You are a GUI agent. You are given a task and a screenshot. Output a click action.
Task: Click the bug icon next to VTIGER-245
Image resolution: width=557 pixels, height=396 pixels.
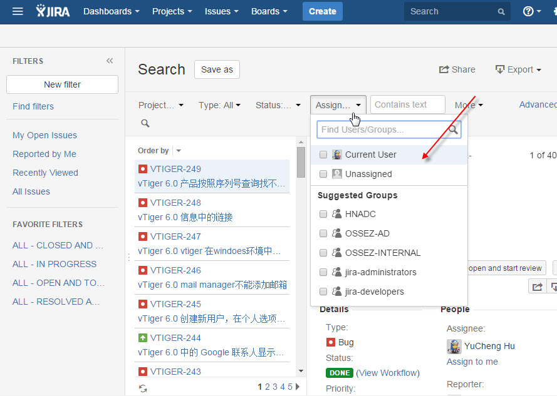[142, 304]
